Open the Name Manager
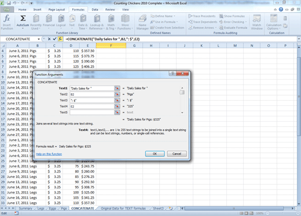The height and width of the screenshot is (216, 301). tap(142, 22)
